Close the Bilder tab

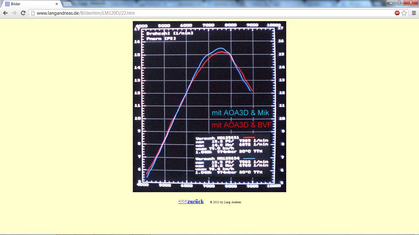[x=57, y=4]
